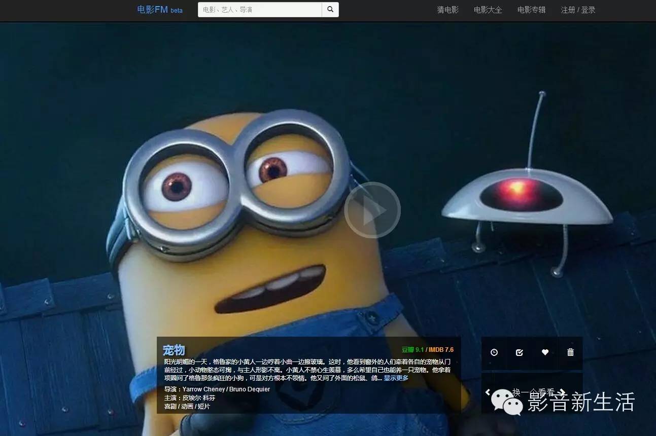Toggle the heart icon to favorite the movie
656x436 pixels.
[x=544, y=352]
